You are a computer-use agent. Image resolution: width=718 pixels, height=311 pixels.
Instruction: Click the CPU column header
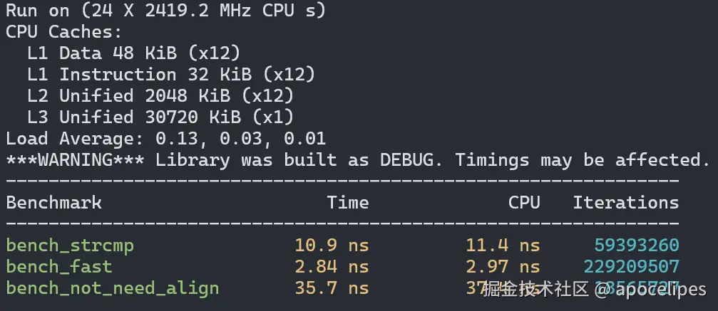524,203
